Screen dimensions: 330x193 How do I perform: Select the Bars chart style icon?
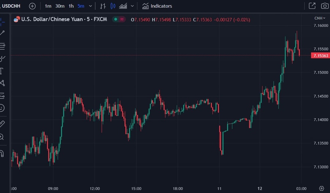tap(103, 6)
